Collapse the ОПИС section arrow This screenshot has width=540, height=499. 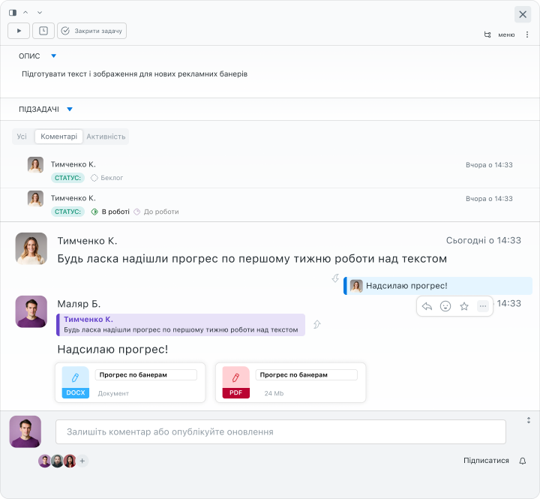click(x=54, y=56)
